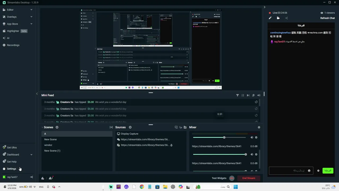Click the End Stream button

249,178
